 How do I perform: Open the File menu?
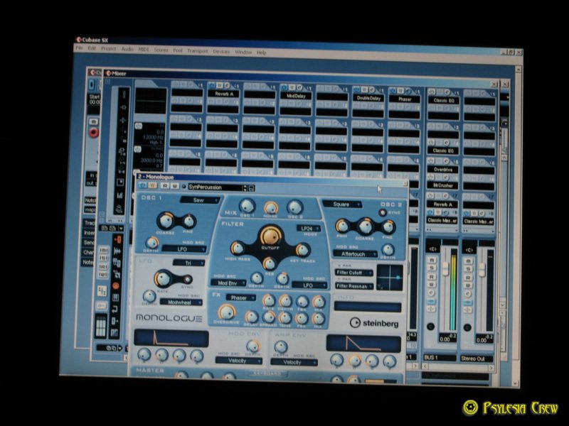79,48
